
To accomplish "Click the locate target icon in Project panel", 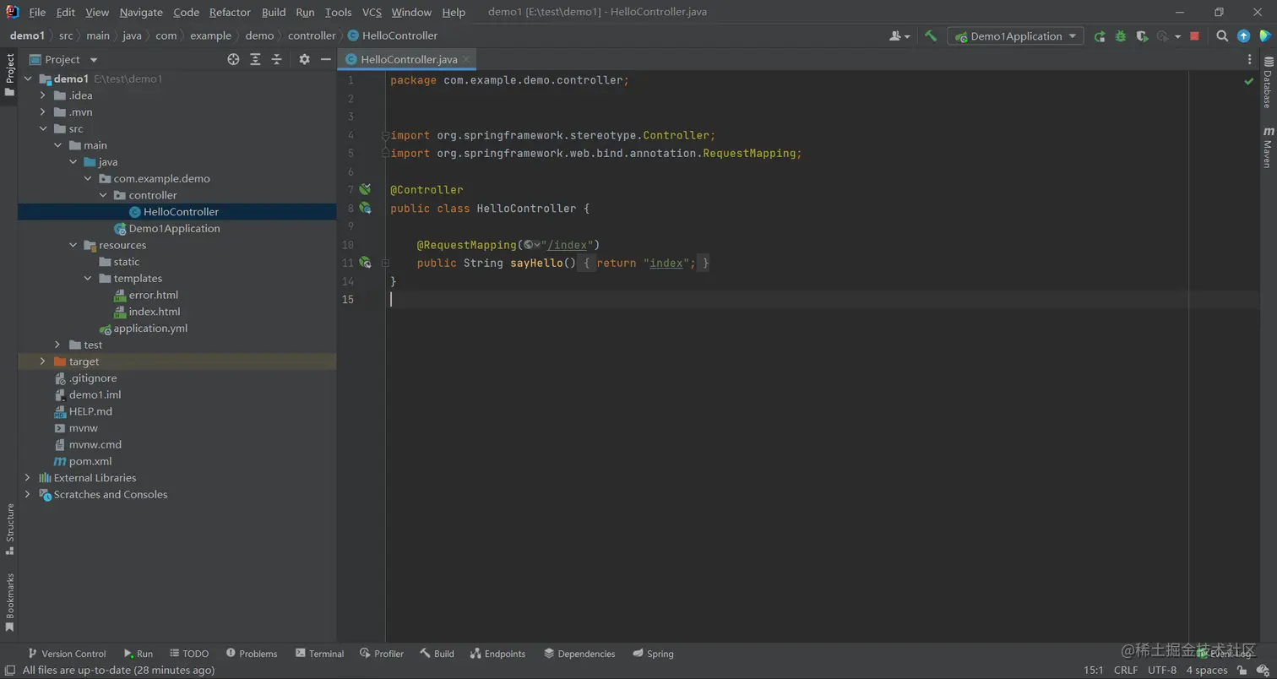I will [234, 59].
